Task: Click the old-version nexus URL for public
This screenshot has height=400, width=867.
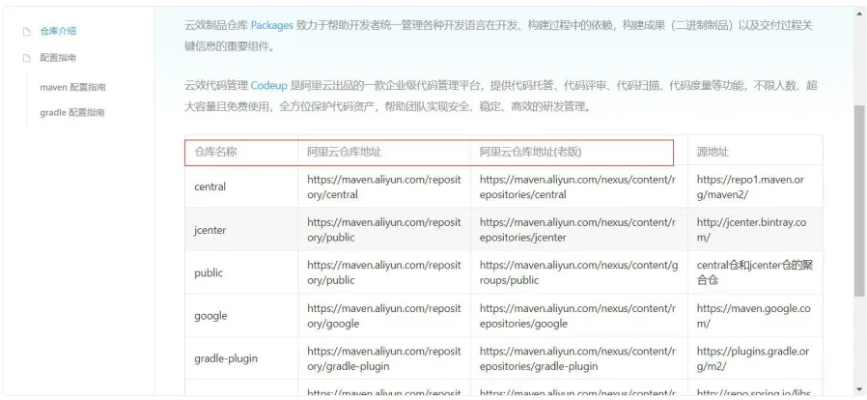Action: click(576, 273)
